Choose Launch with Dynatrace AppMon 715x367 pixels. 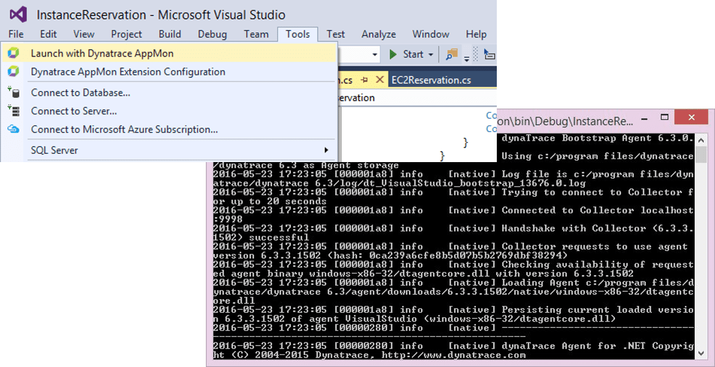pyautogui.click(x=169, y=53)
